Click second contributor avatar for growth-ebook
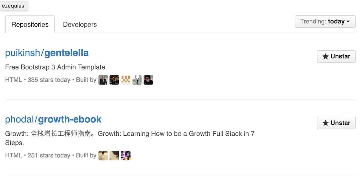 point(114,156)
